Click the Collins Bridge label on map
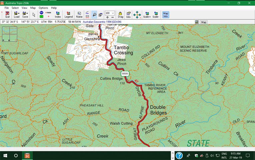This screenshot has width=255, height=160. point(111,79)
